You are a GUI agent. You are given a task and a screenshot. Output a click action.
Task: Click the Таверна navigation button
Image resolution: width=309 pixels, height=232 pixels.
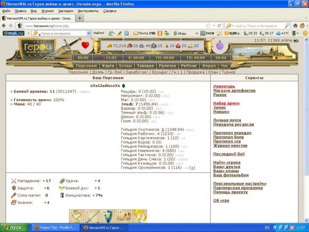145,66
